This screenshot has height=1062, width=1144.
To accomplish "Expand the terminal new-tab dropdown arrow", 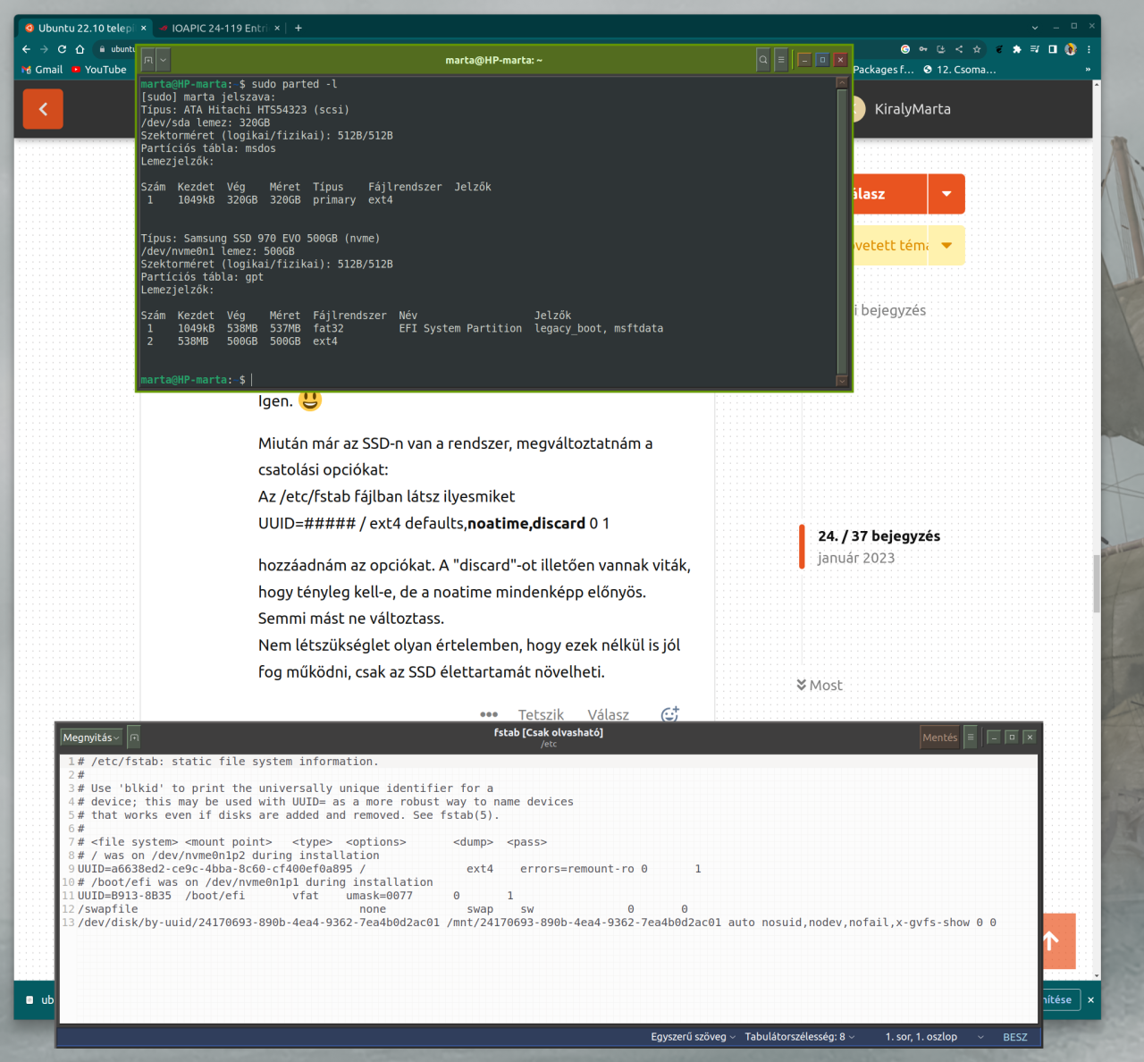I will 163,60.
